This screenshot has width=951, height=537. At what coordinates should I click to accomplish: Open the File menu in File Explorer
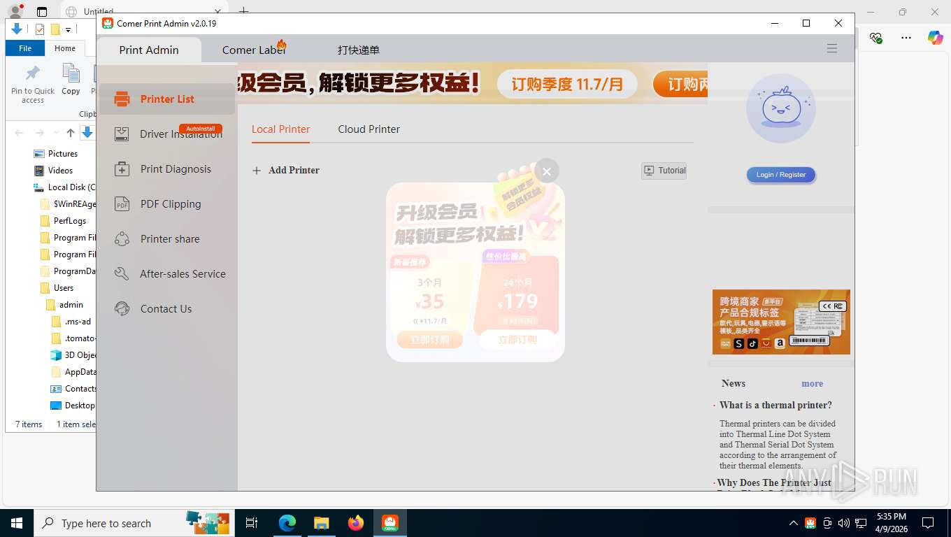tap(25, 48)
